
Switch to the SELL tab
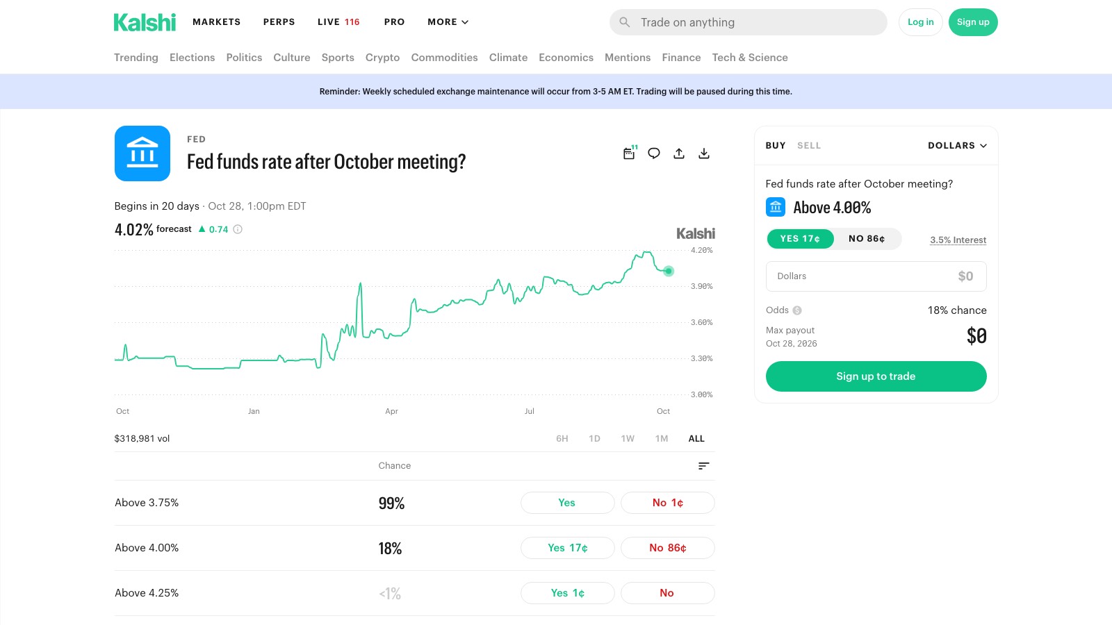[809, 146]
